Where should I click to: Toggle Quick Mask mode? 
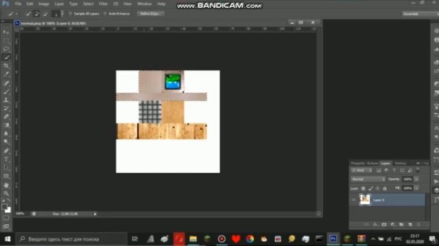pyautogui.click(x=6, y=218)
